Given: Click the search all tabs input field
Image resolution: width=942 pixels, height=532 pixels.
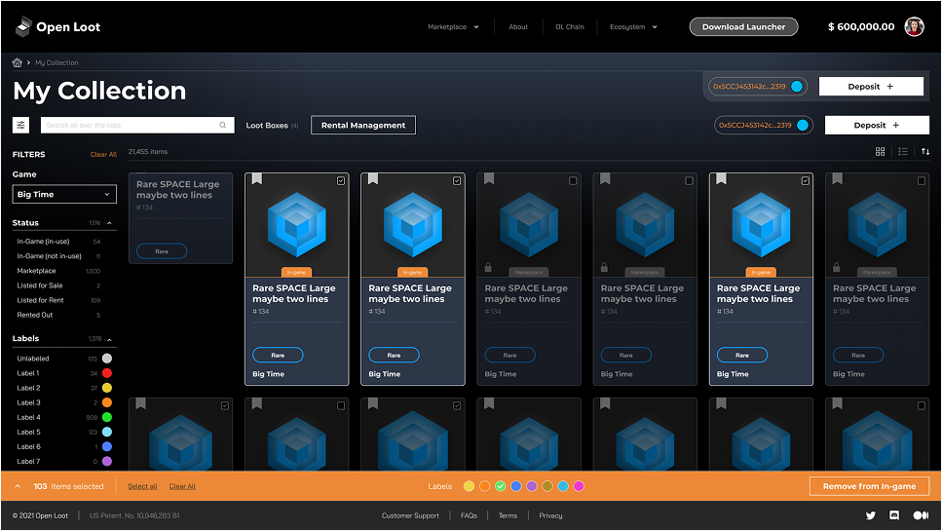Looking at the screenshot, I should coord(137,125).
